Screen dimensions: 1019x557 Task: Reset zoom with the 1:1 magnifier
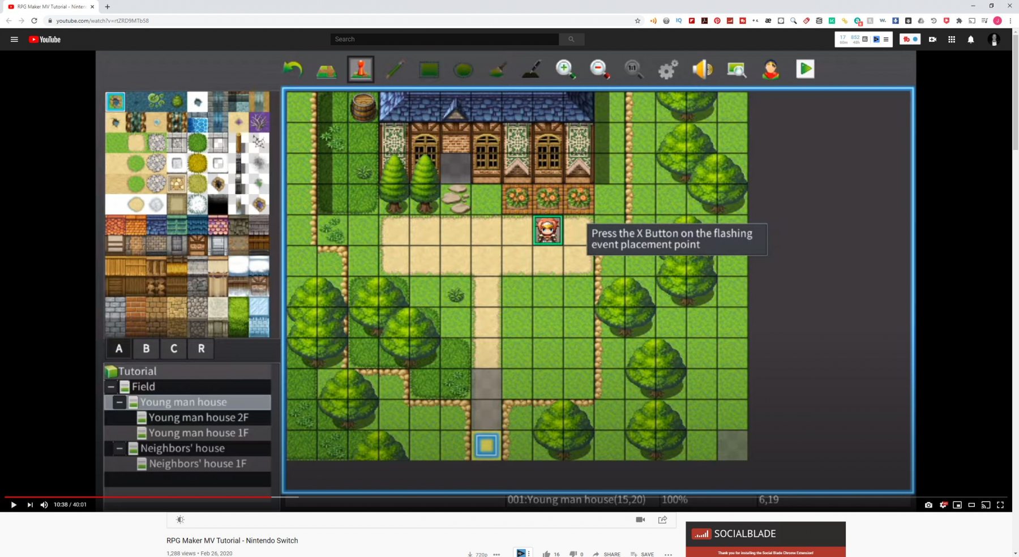(633, 69)
